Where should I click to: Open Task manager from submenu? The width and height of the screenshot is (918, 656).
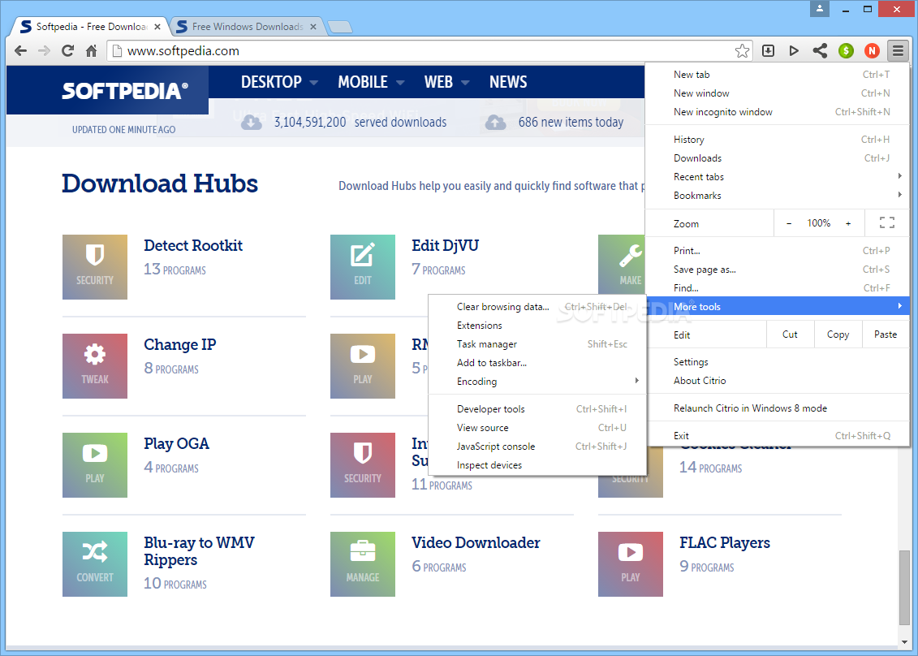537,343
